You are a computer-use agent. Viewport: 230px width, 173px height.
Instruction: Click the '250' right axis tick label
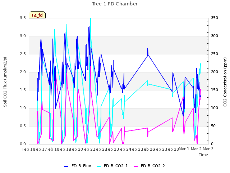click(x=215, y=54)
